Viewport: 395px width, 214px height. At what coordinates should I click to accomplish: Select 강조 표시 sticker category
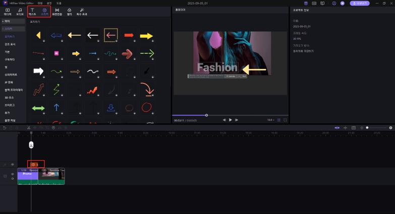pos(10,44)
